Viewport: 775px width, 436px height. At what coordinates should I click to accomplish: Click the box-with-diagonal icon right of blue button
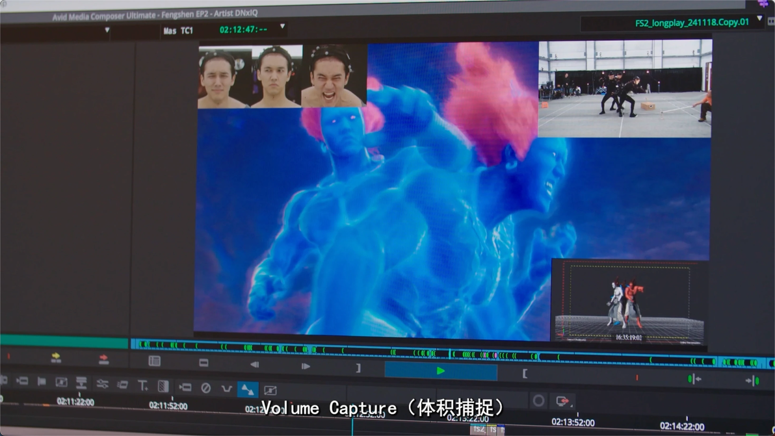coord(270,391)
